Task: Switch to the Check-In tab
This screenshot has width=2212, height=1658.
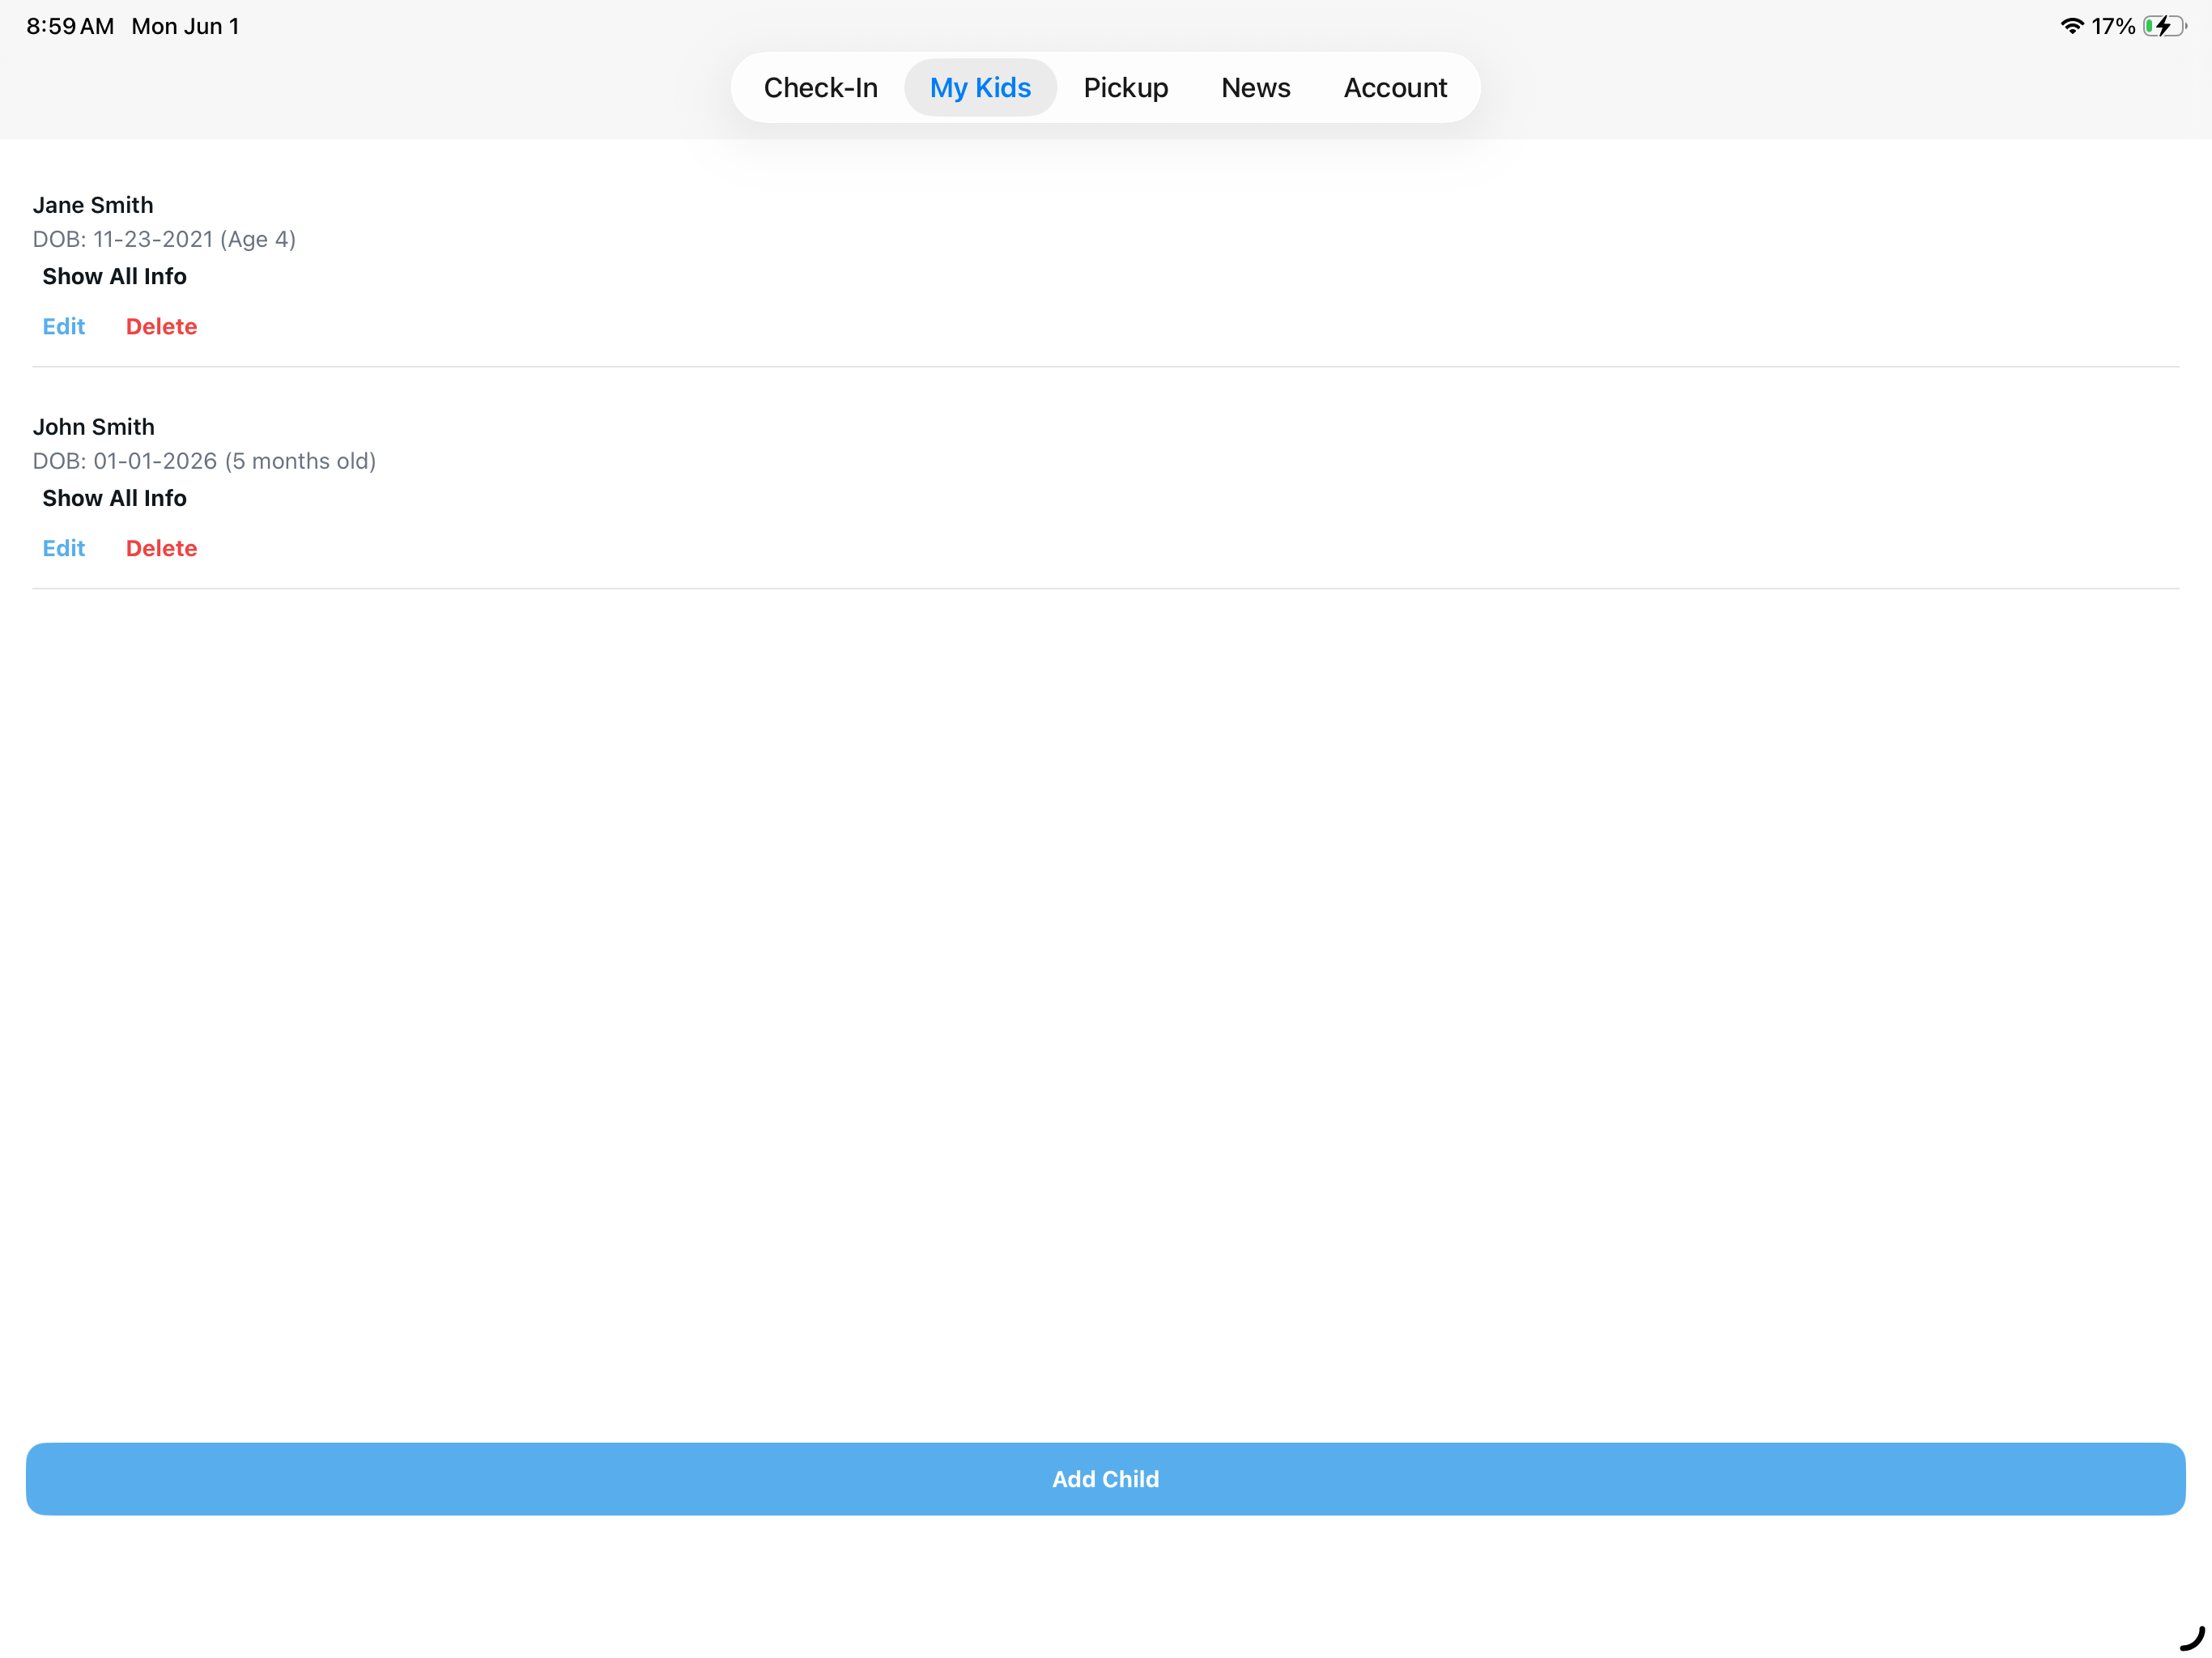Action: [x=820, y=88]
